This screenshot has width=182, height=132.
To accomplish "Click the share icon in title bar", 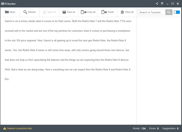I will point(157,4).
